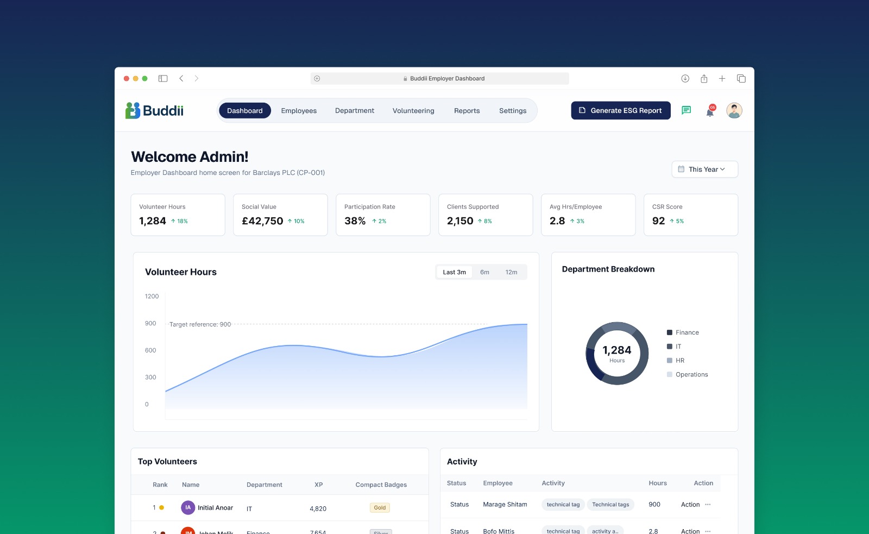Click the Hours column header in Activity
Screen dimensions: 869x534
click(x=658, y=483)
